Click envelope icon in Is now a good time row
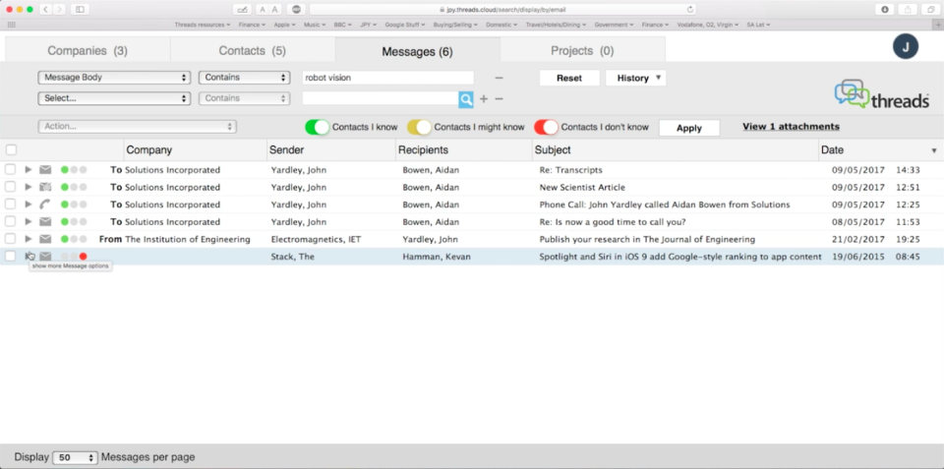Viewport: 944px width, 469px height. coord(45,221)
